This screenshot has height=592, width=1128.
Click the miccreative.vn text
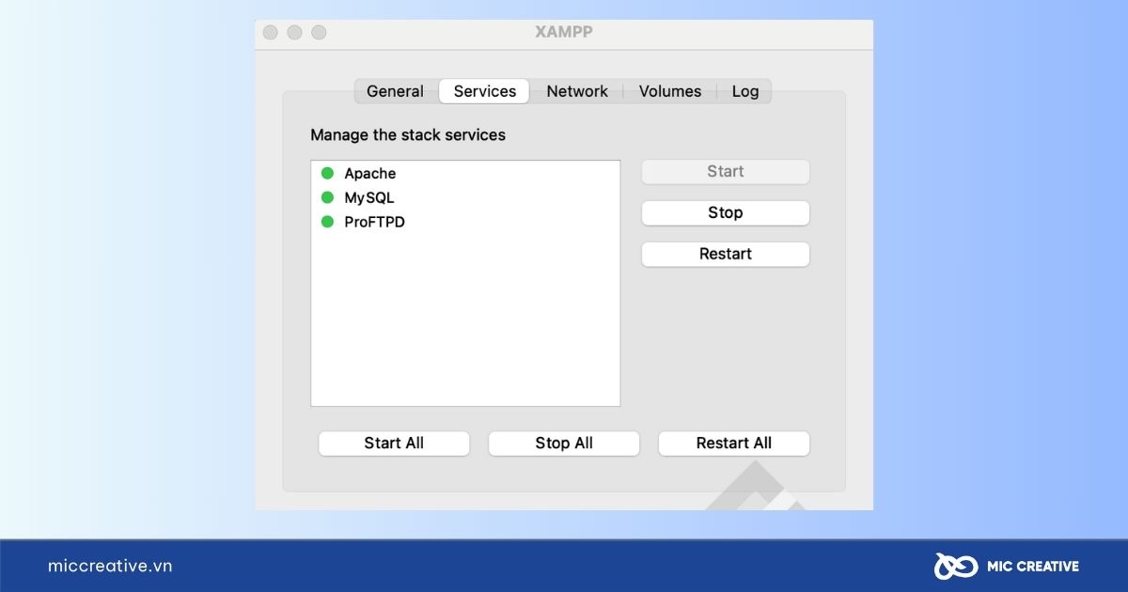(110, 566)
